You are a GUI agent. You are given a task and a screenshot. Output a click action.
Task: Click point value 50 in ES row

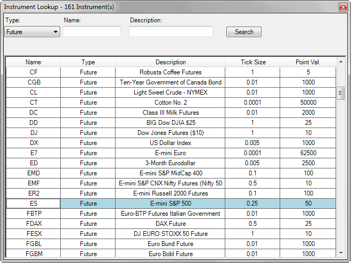[308, 203]
